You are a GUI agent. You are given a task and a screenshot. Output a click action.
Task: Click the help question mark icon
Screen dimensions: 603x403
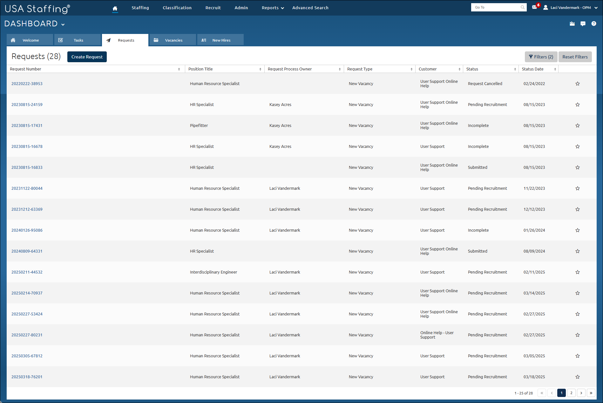pyautogui.click(x=594, y=23)
